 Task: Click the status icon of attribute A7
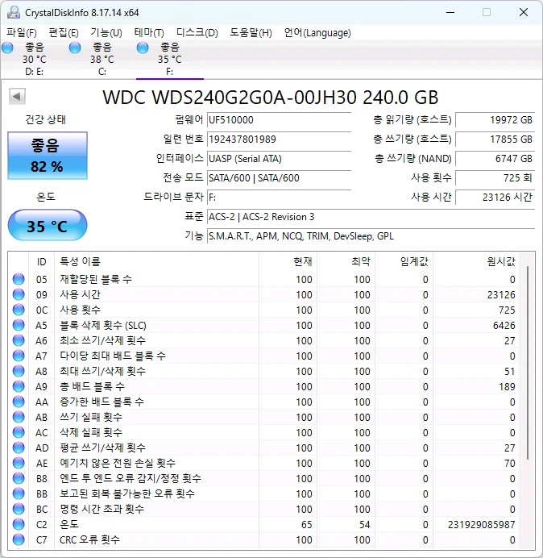[19, 356]
